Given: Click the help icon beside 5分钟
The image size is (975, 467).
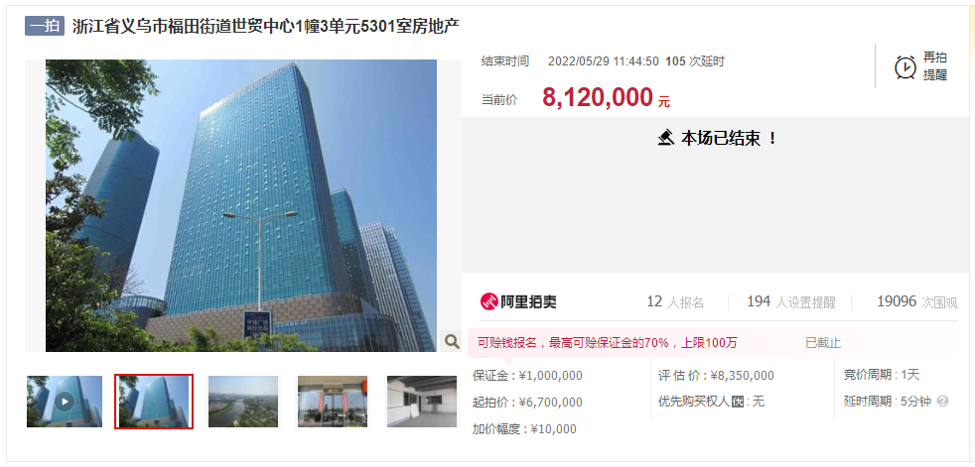Looking at the screenshot, I should pos(942,402).
